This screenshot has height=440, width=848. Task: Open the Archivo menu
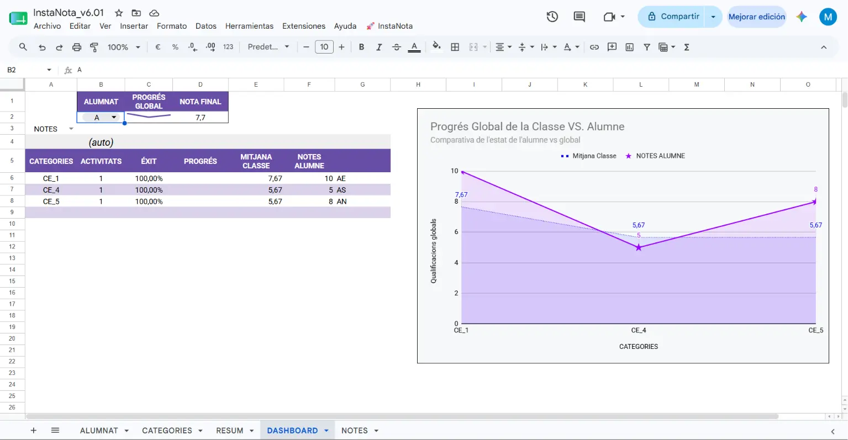coord(48,26)
